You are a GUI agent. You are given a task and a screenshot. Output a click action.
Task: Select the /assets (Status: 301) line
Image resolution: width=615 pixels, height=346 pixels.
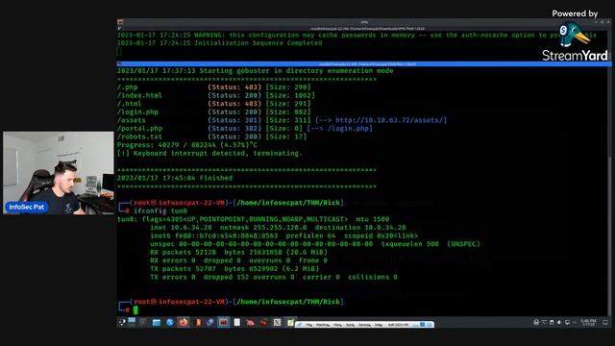pos(282,120)
